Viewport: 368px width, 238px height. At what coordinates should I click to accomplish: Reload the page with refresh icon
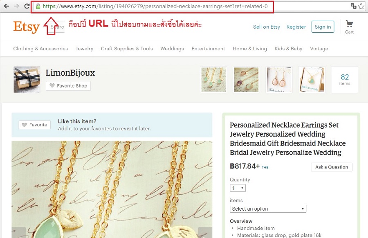tap(27, 6)
